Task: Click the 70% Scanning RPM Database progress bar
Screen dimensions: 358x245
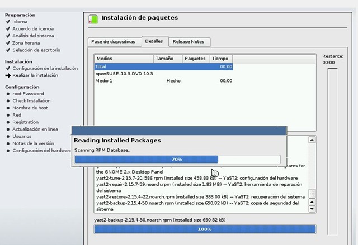Action: pos(177,160)
